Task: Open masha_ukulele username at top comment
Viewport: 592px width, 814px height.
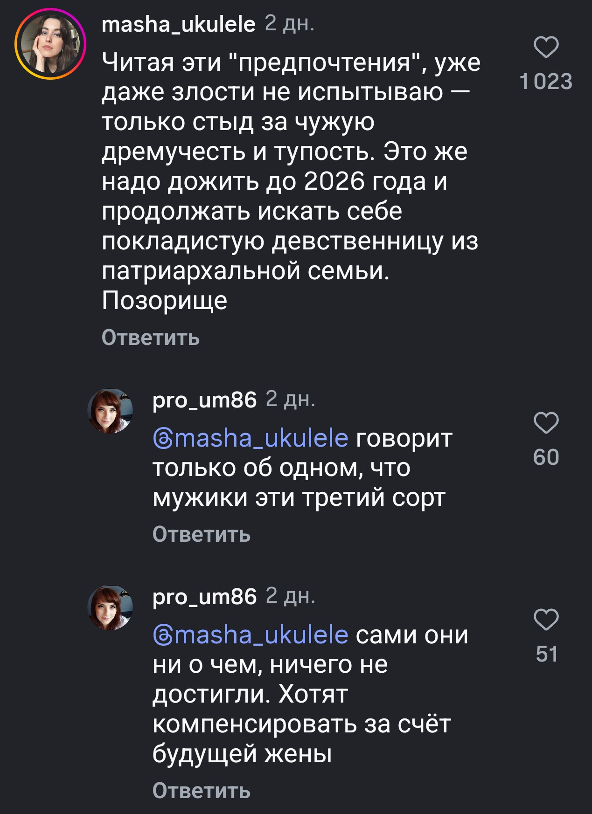Action: click(x=178, y=24)
